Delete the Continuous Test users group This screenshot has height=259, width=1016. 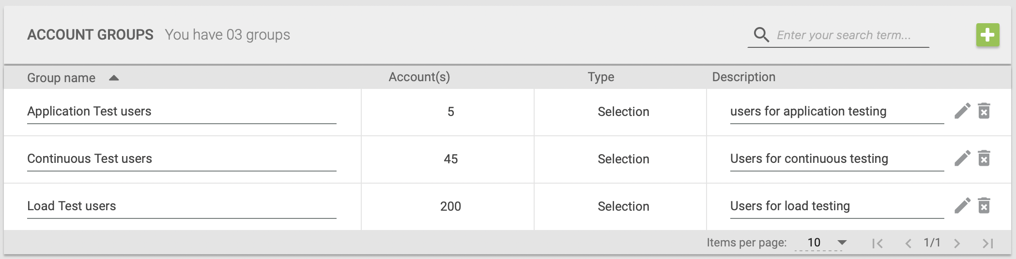[984, 158]
